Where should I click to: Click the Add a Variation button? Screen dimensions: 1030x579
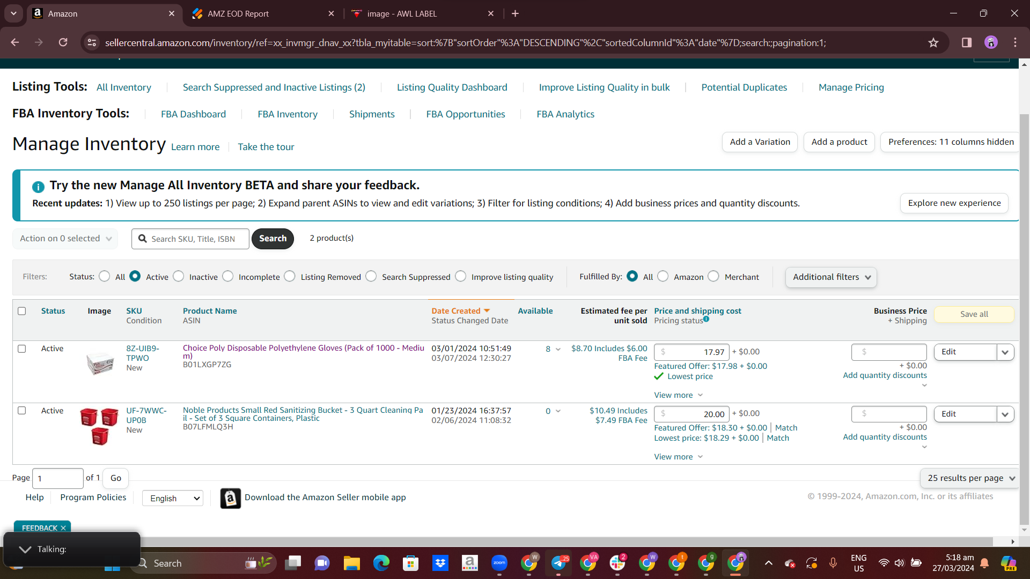pyautogui.click(x=760, y=142)
